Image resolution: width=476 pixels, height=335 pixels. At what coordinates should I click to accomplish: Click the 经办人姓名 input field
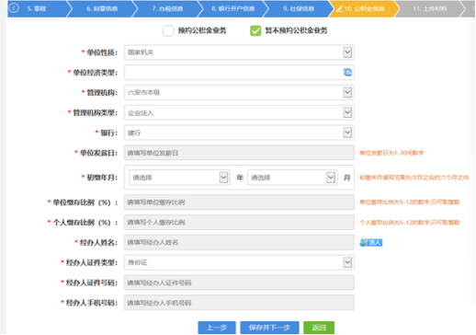click(239, 242)
